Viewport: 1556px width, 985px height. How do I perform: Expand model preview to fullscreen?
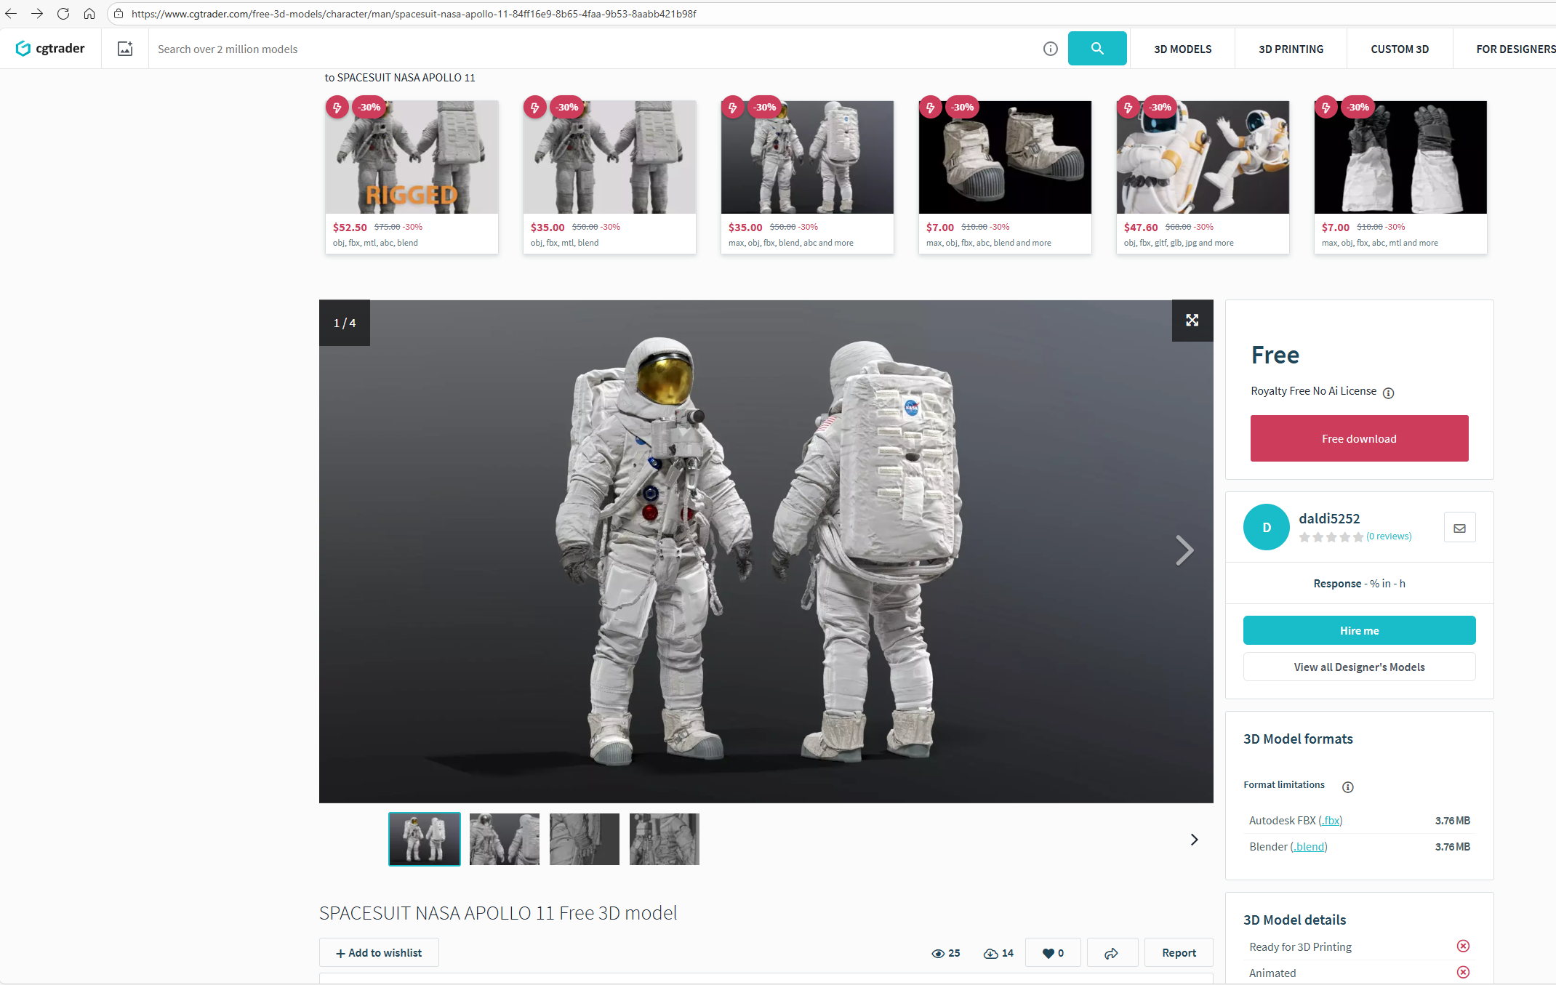tap(1192, 321)
